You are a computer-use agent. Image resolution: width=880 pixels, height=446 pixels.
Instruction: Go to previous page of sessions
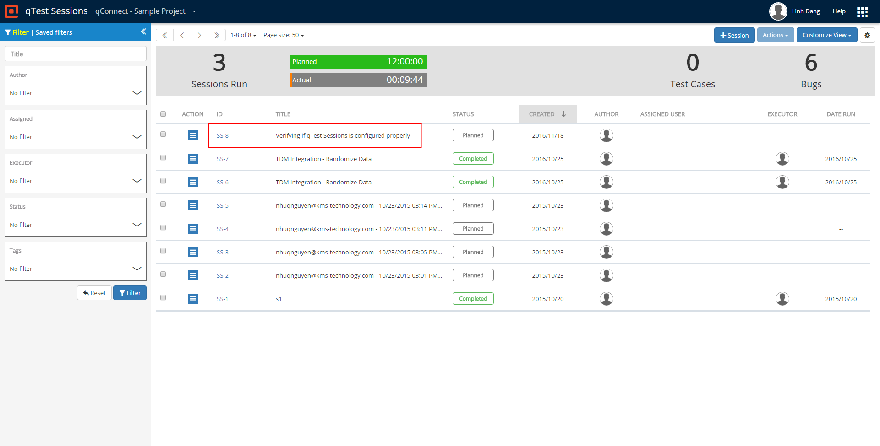pos(182,35)
